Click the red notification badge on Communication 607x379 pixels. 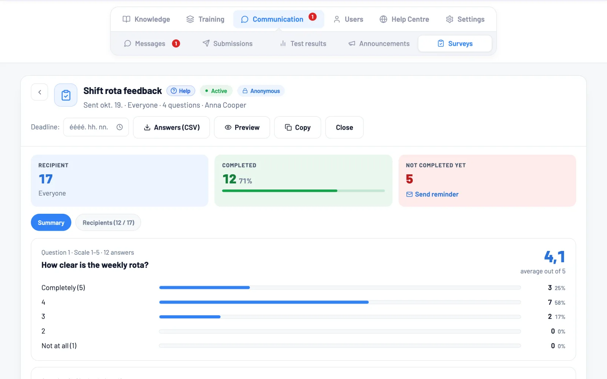[313, 17]
